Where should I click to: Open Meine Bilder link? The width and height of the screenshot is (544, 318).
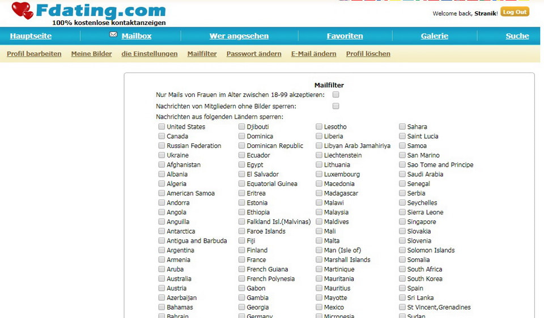(x=91, y=54)
